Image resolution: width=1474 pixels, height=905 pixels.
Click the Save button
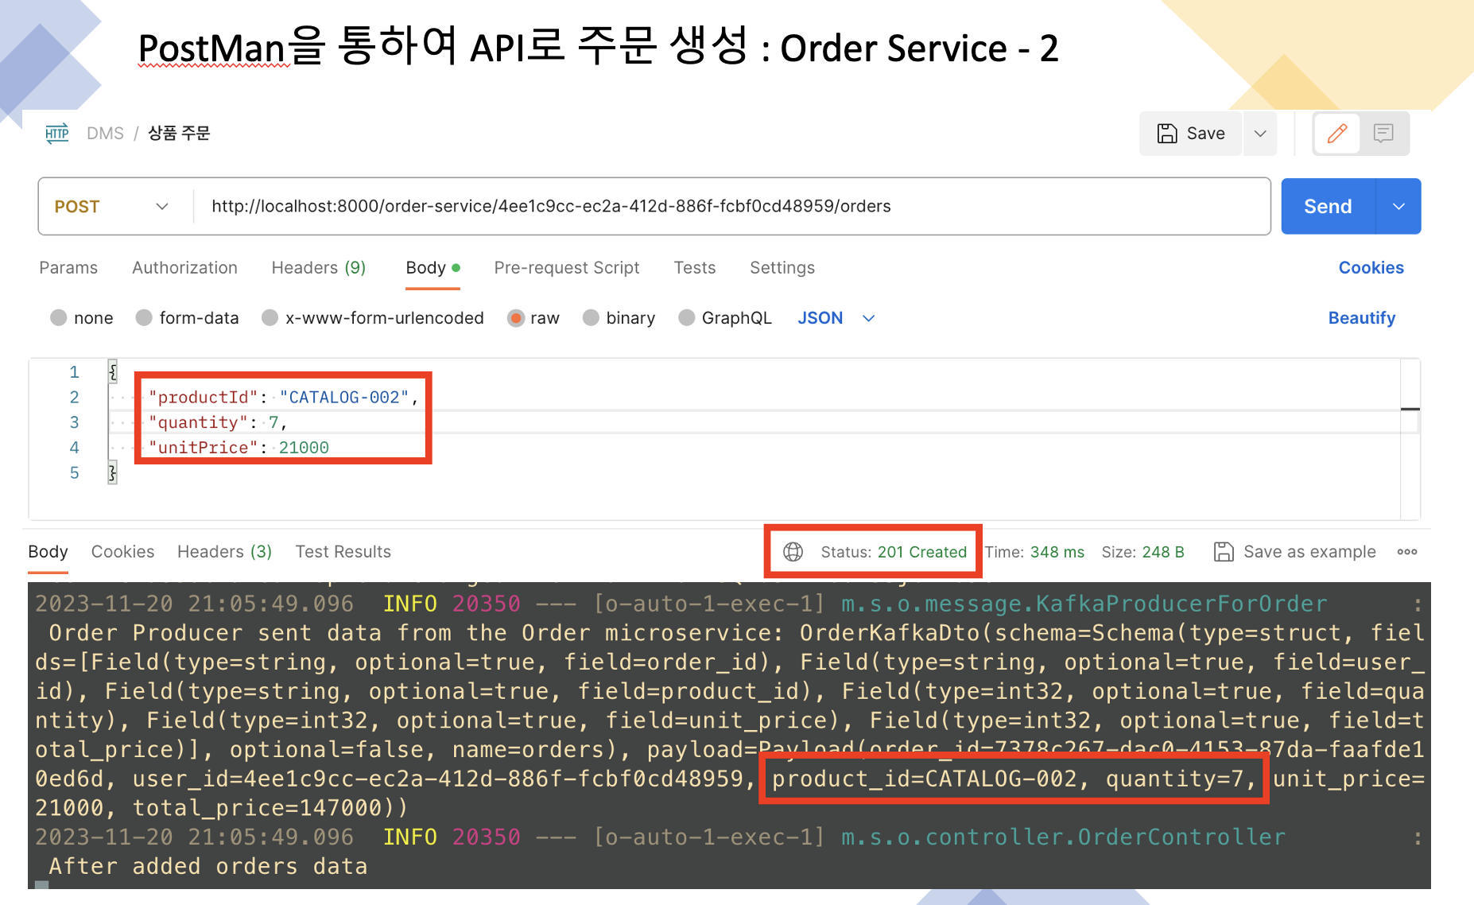(1191, 134)
